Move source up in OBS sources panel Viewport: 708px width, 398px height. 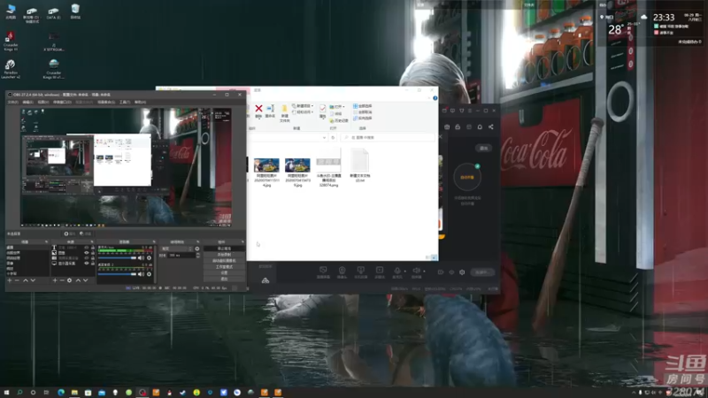point(78,280)
